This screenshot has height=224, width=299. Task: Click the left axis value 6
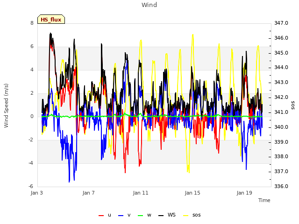[32, 47]
